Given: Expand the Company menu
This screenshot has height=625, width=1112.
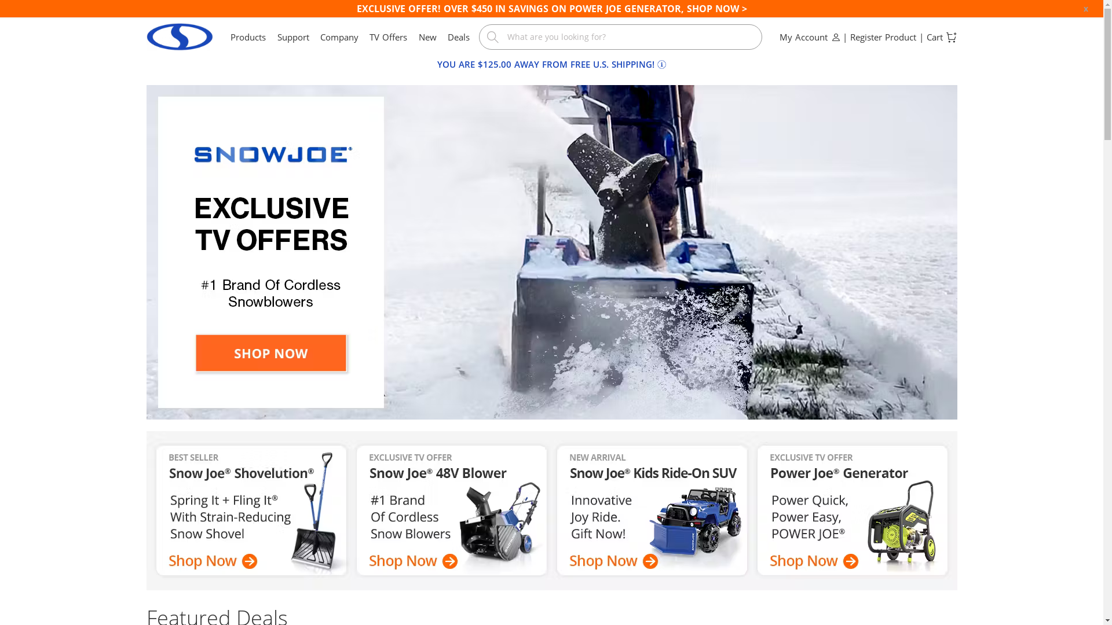Looking at the screenshot, I should (x=339, y=37).
